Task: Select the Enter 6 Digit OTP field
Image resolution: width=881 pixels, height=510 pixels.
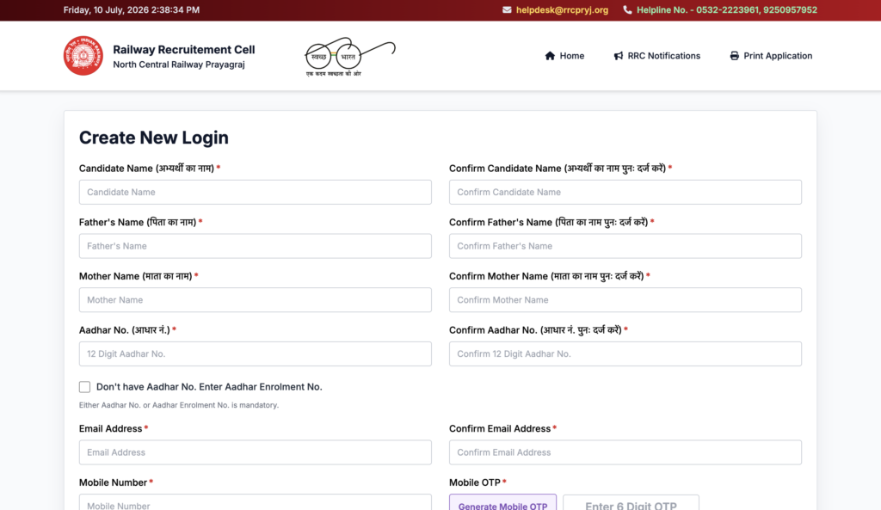Action: coord(631,503)
